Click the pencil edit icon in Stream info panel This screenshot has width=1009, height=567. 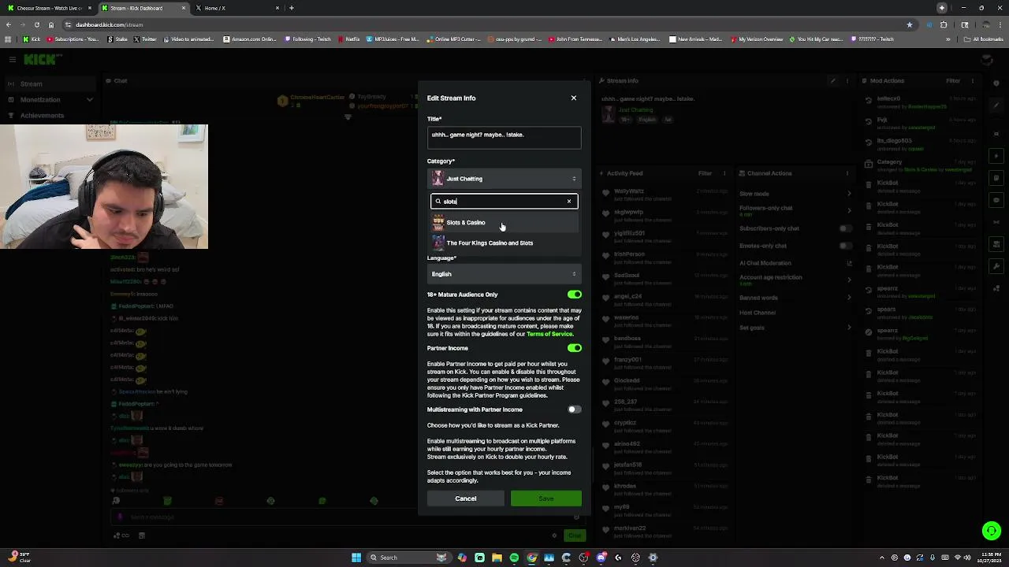(x=832, y=80)
